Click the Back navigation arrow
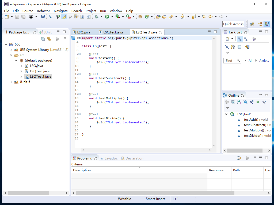 (x=211, y=17)
